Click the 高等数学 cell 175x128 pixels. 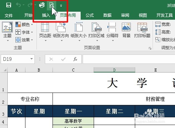[x=73, y=121]
